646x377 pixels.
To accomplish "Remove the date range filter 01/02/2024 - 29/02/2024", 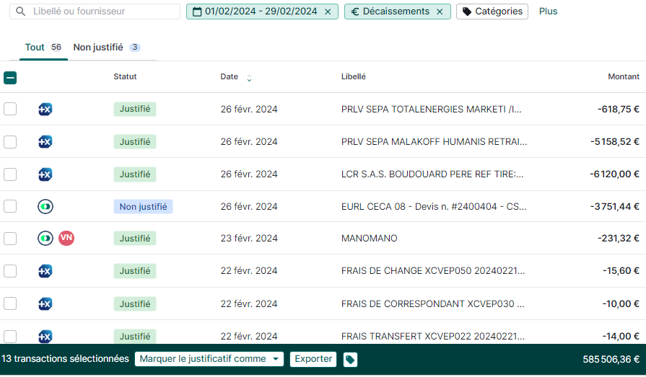I will [328, 12].
